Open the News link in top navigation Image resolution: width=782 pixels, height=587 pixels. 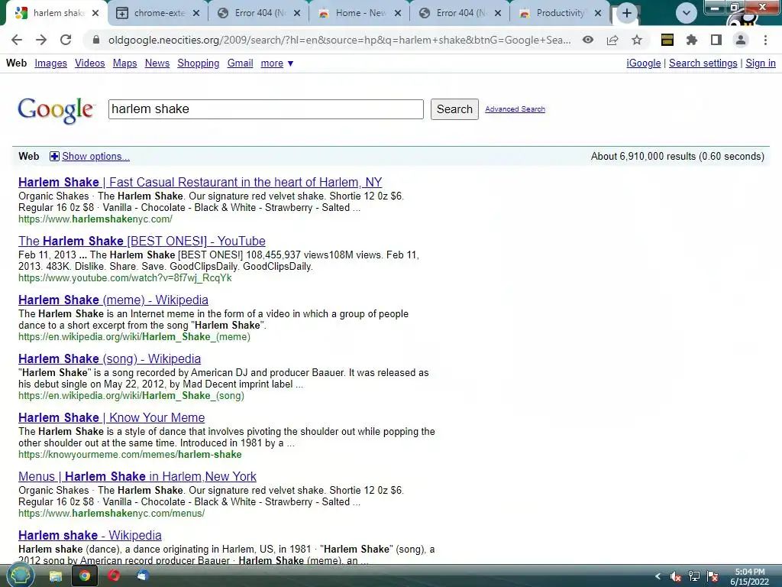coord(157,63)
